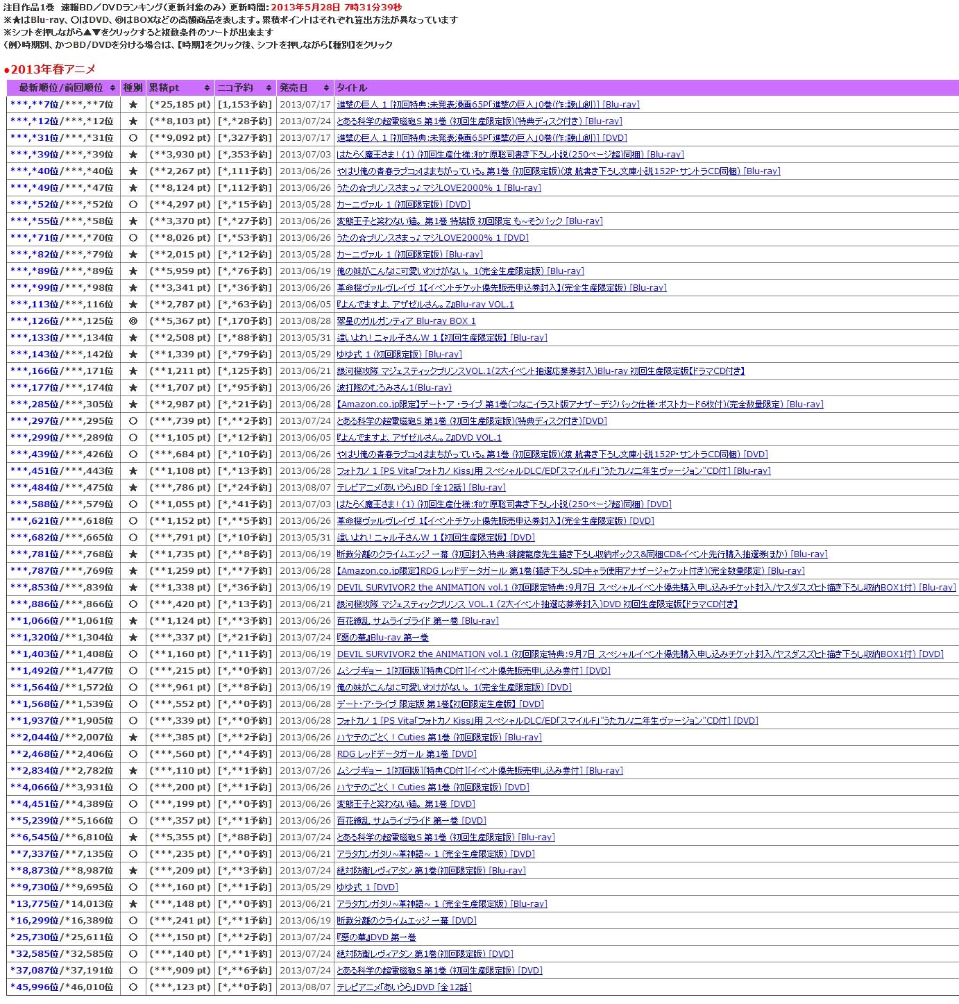Image resolution: width=959 pixels, height=1004 pixels.
Task: Click ★ symbol in はたらく魔王さま Blu-ray row
Action: (x=133, y=155)
